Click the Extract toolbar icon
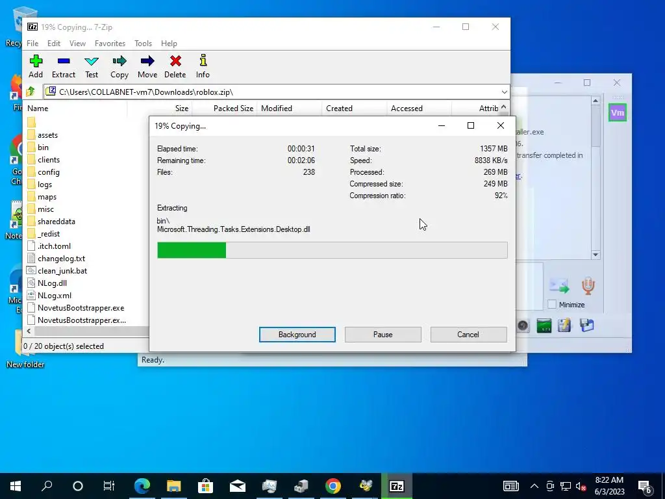 [x=64, y=66]
